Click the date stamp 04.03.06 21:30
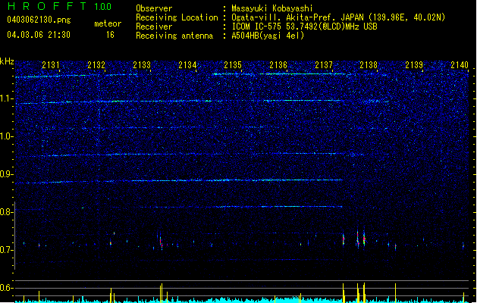The image size is (477, 303). tap(39, 35)
